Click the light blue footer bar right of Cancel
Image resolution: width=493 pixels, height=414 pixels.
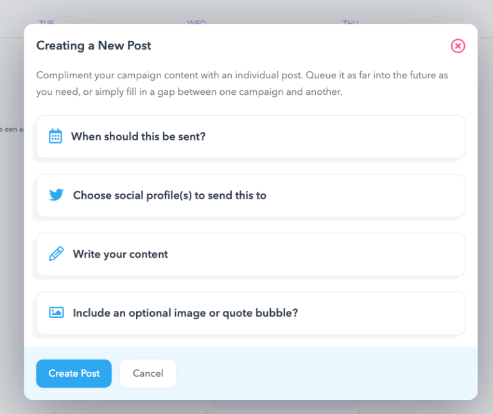click(x=321, y=374)
